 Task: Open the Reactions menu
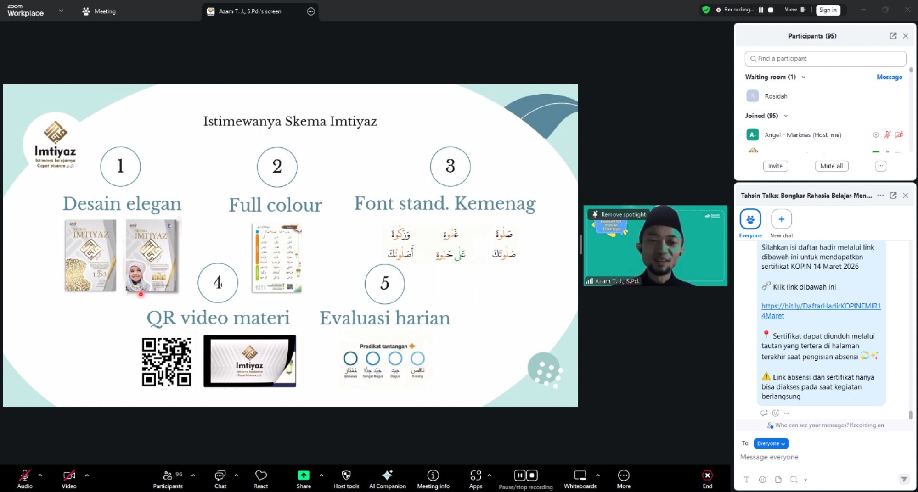[x=260, y=479]
